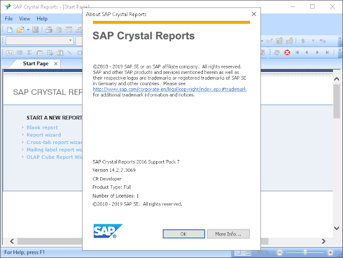Select the Insert Text Object icon
Viewport: 343px width, 258px height.
tap(10, 52)
